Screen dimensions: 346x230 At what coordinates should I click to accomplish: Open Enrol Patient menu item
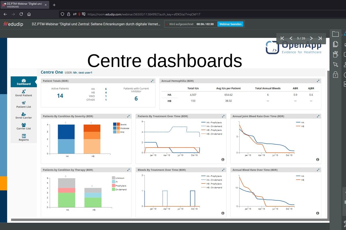pyautogui.click(x=24, y=93)
